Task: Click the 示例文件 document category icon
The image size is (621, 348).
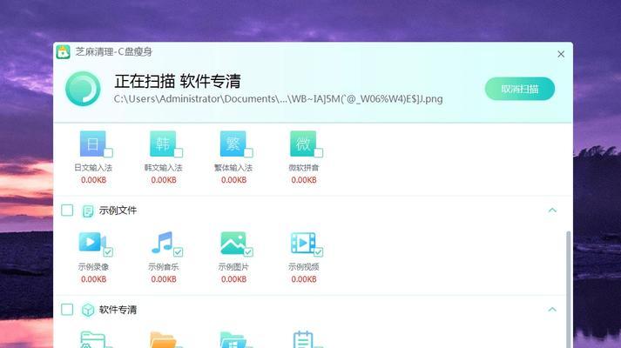Action: point(88,211)
